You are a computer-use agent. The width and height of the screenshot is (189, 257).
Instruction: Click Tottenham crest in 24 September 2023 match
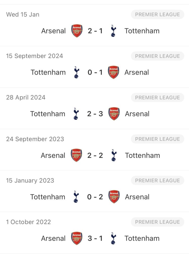(114, 155)
